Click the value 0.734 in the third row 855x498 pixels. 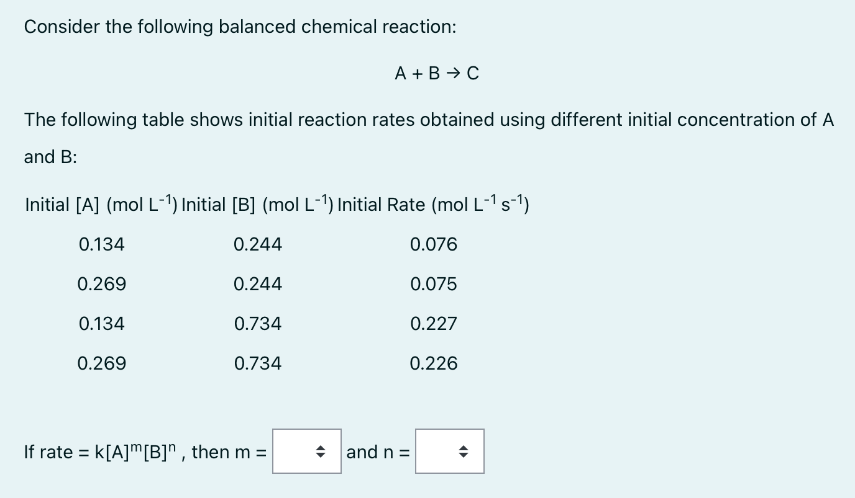(x=258, y=323)
